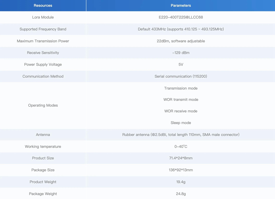Image resolution: width=275 pixels, height=199 pixels.
Task: Select the Lora Module row label
Action: point(43,17)
